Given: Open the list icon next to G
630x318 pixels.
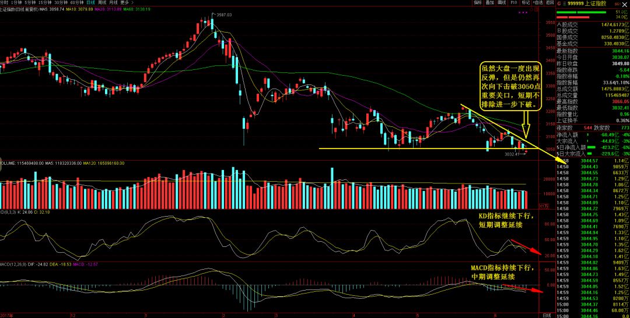Looking at the screenshot, I should coord(565,3).
